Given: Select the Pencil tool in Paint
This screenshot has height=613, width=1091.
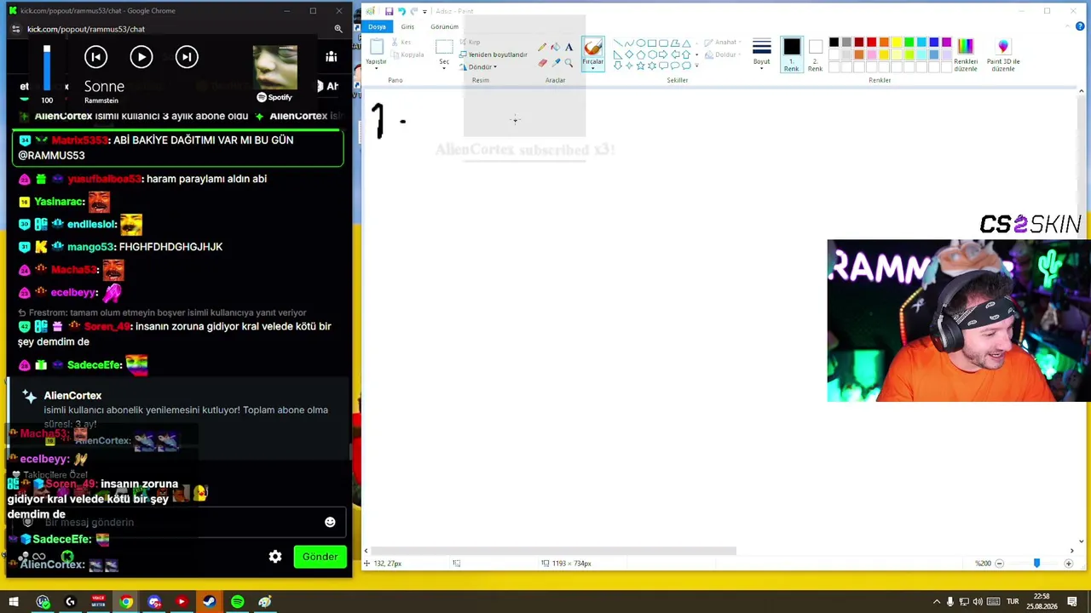Looking at the screenshot, I should pos(542,48).
